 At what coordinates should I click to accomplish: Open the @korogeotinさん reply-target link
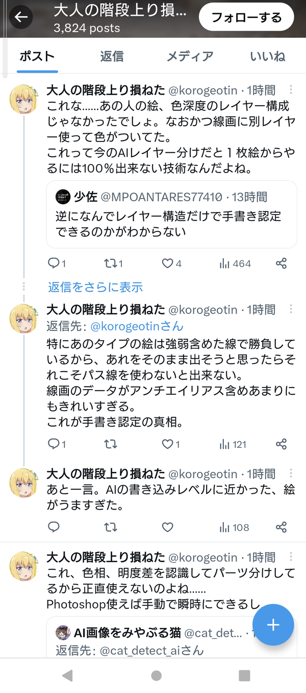137,326
